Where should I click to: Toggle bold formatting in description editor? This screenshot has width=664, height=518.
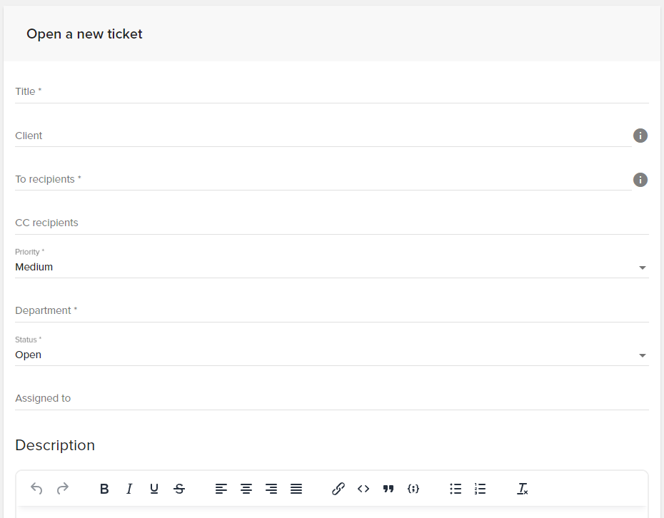coord(104,489)
